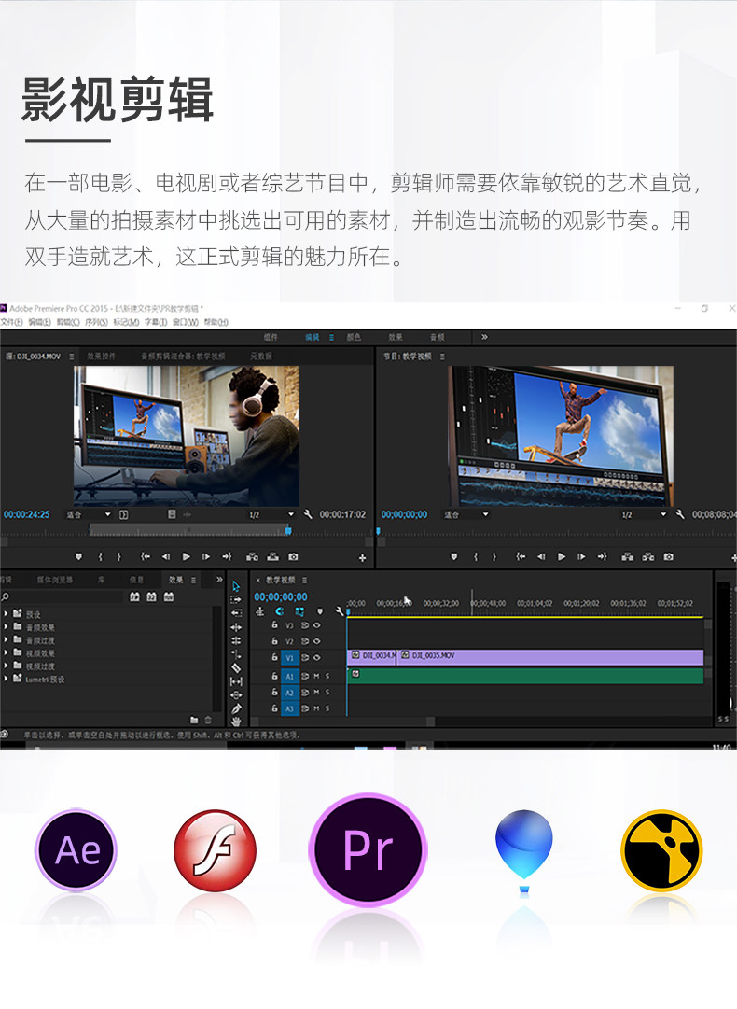Click button editor plus in Source monitor
The height and width of the screenshot is (1009, 737).
(362, 558)
